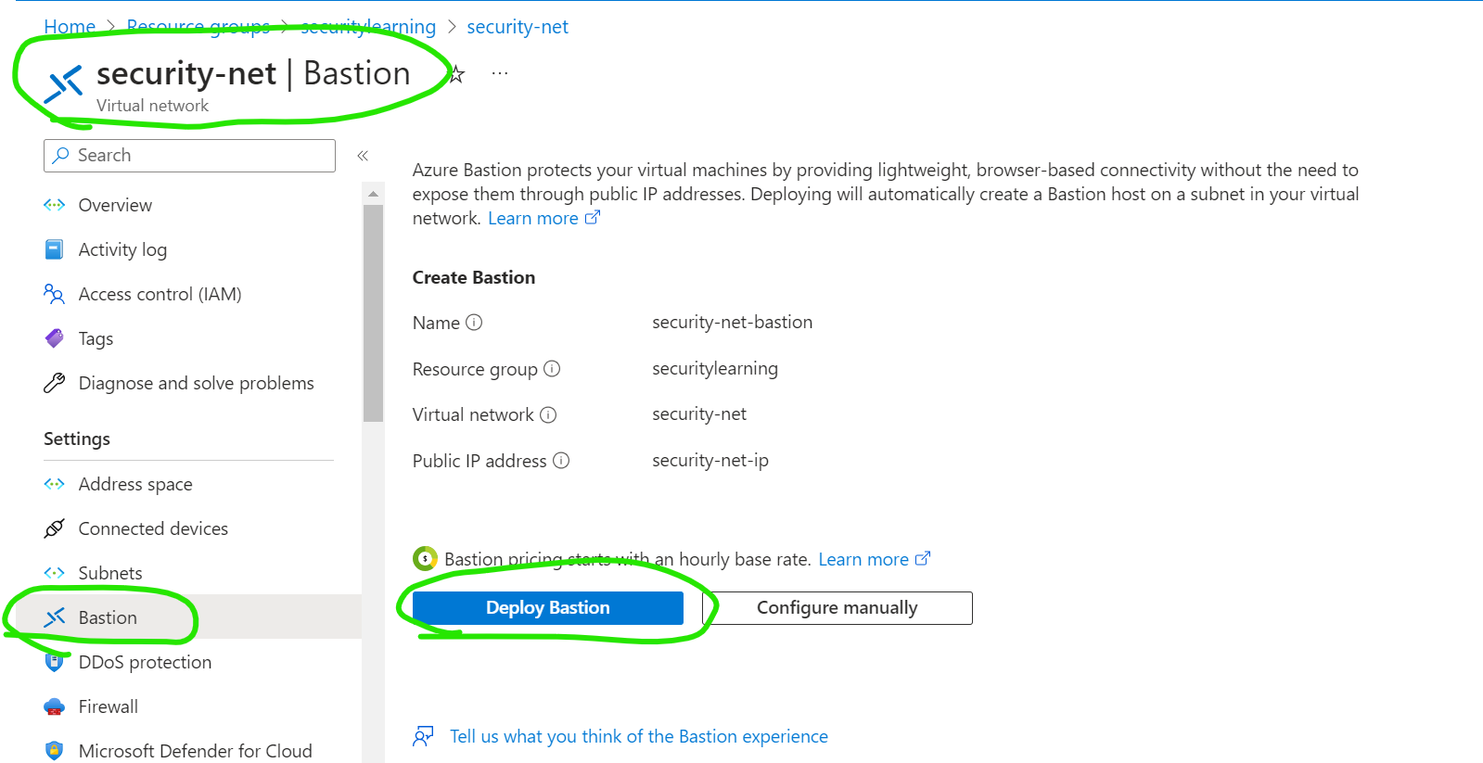Image resolution: width=1483 pixels, height=763 pixels.
Task: Click the Name info icon
Action: pos(474,323)
